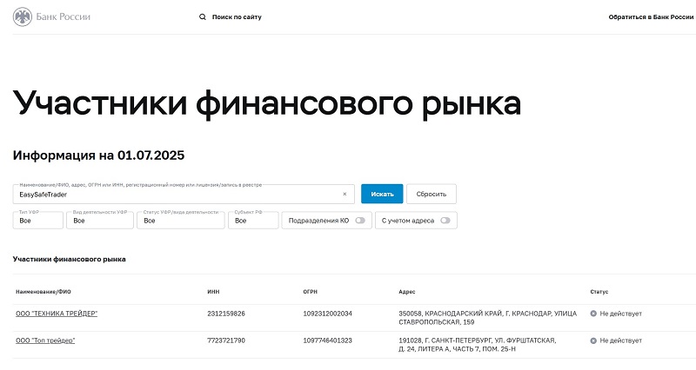The width and height of the screenshot is (696, 370).
Task: Click the ИНН column header
Action: (213, 292)
